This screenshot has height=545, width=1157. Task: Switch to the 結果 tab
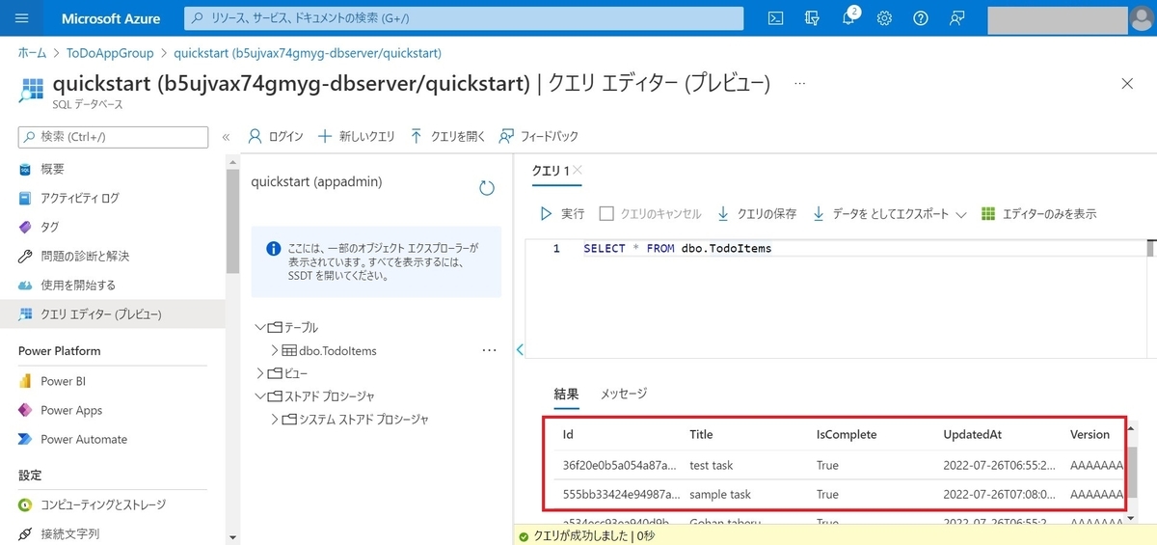pyautogui.click(x=566, y=394)
